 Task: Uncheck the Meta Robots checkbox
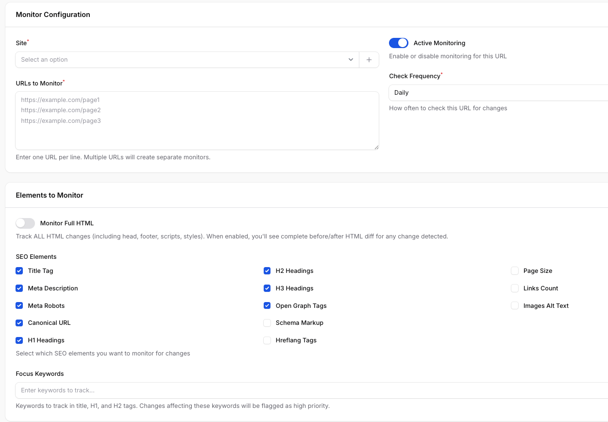click(19, 306)
